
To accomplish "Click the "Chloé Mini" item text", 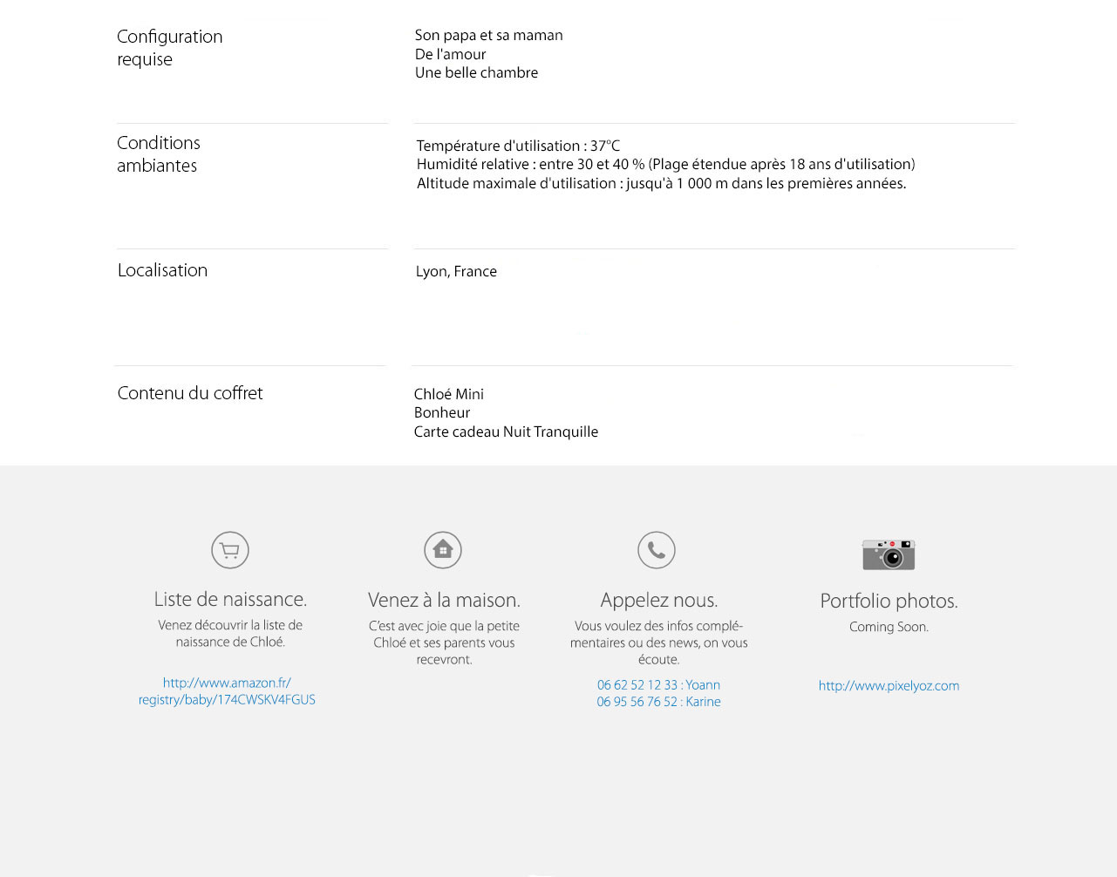I will point(448,394).
